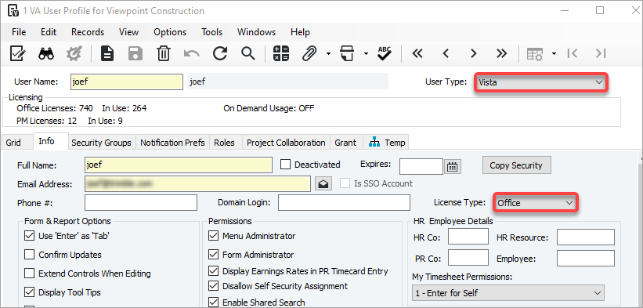Delete record using trash can icon
Viewport: 643px width, 308px height.
tap(163, 53)
